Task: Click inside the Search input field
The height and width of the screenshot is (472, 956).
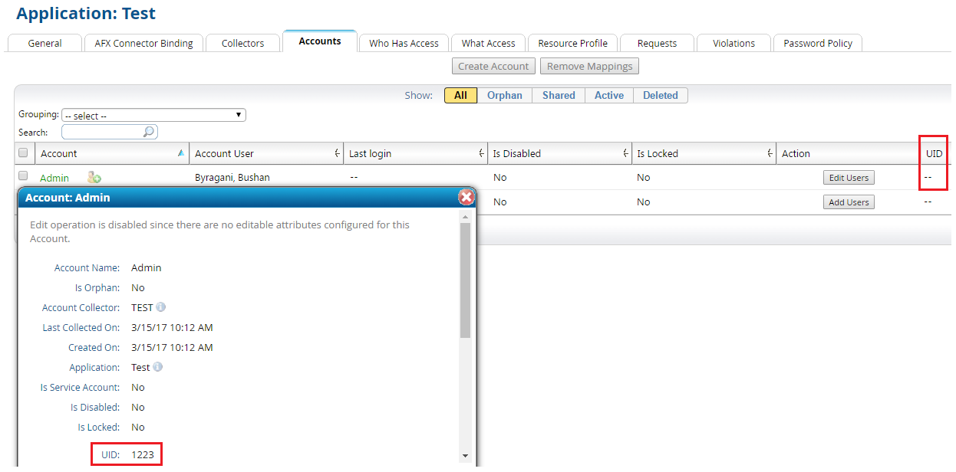Action: coord(103,132)
